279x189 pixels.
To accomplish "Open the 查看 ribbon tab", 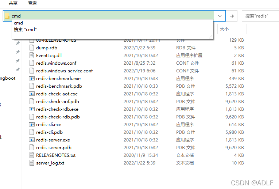I will (x=32, y=3).
